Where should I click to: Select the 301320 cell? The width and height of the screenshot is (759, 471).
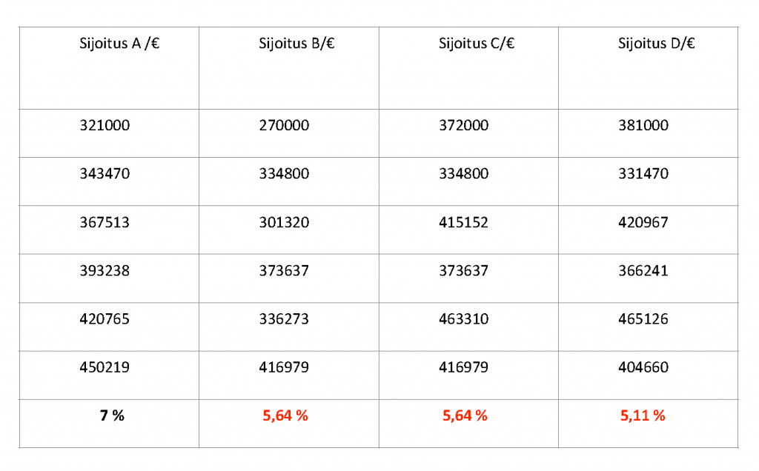point(284,222)
